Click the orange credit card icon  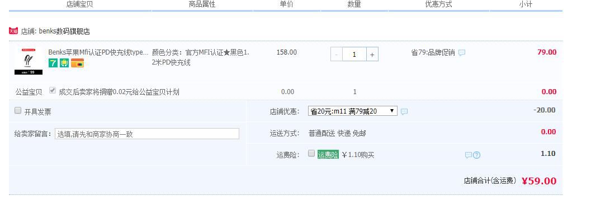pos(77,63)
